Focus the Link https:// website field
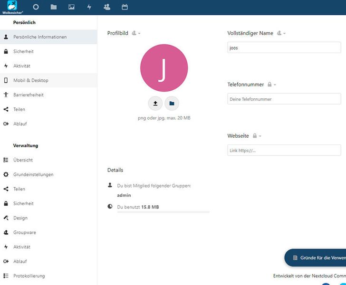Viewport: 346px width, 285px height. pos(284,150)
